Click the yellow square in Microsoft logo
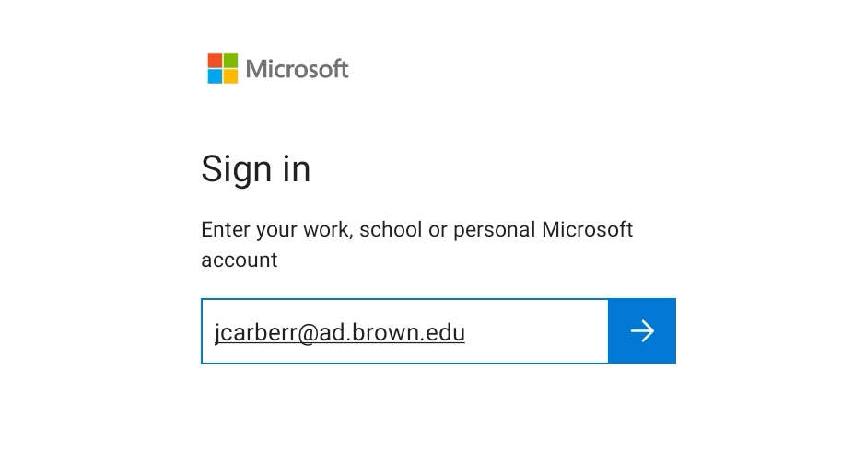This screenshot has width=865, height=473. pos(230,76)
